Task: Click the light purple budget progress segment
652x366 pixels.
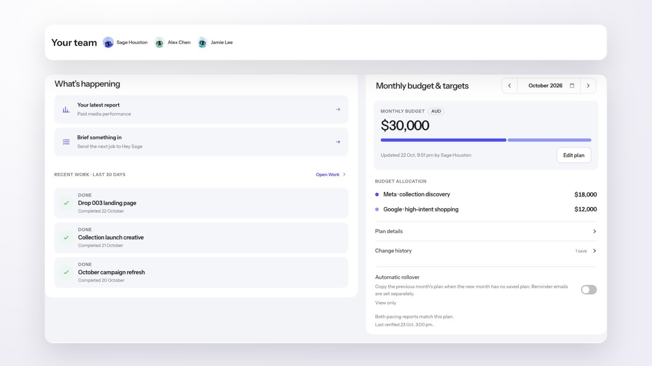Action: 549,140
